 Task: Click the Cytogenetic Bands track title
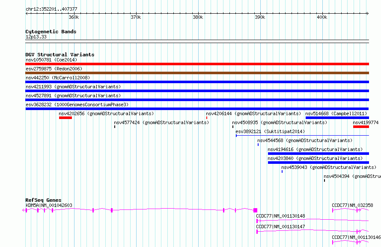[x=51, y=32]
